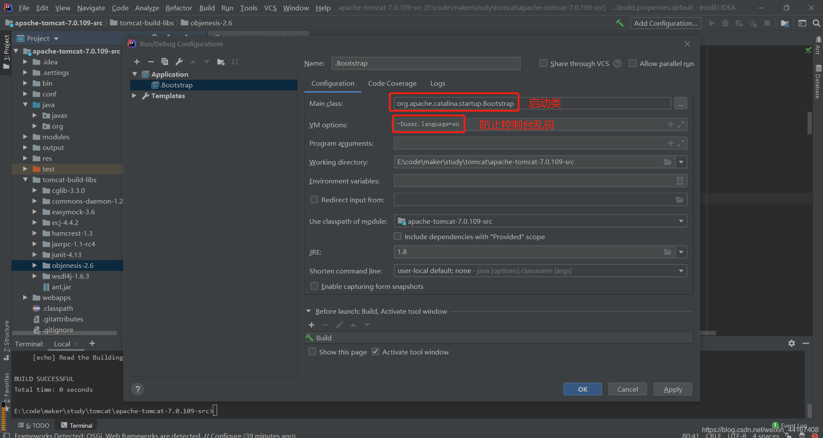Image resolution: width=823 pixels, height=438 pixels.
Task: Open VCS menu
Action: pyautogui.click(x=270, y=8)
